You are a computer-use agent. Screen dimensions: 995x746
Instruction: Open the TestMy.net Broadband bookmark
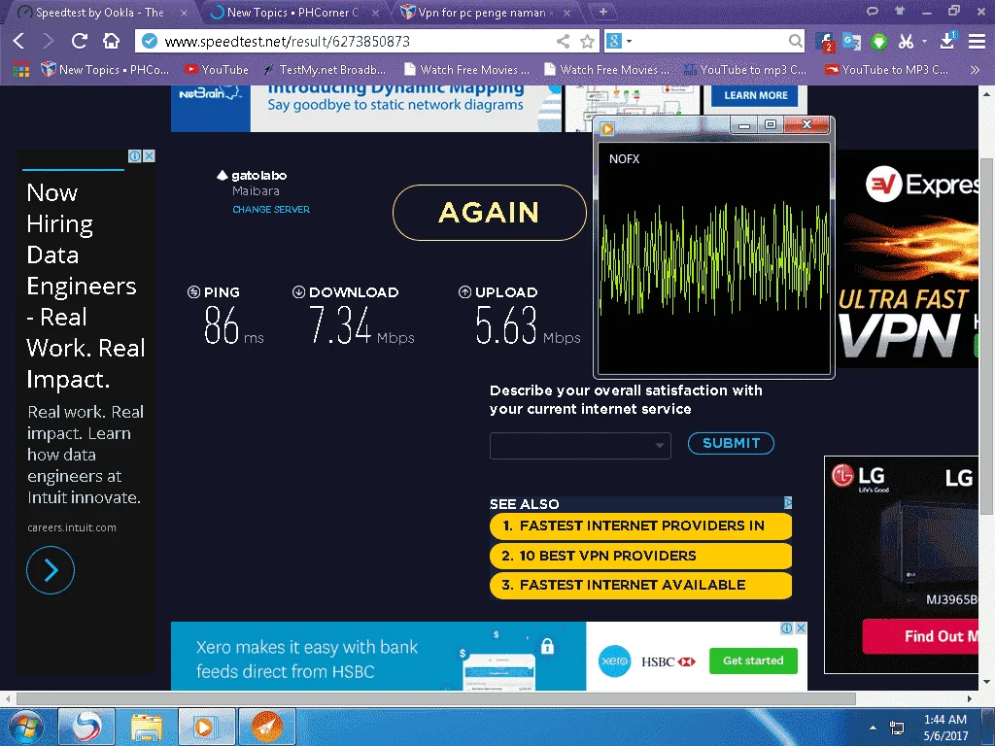pyautogui.click(x=325, y=70)
